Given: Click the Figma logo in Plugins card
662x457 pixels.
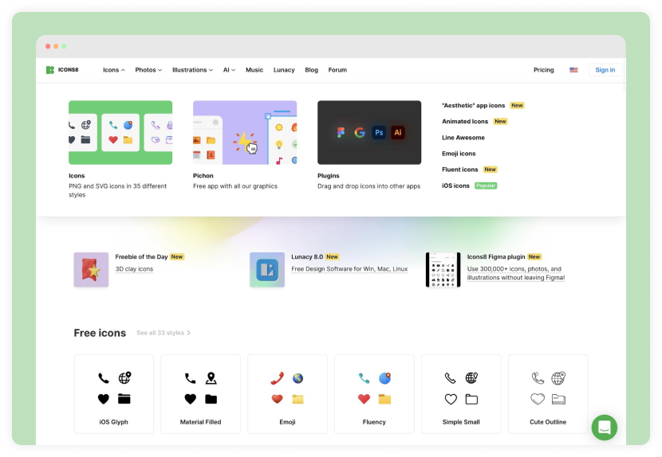Looking at the screenshot, I should 341,132.
